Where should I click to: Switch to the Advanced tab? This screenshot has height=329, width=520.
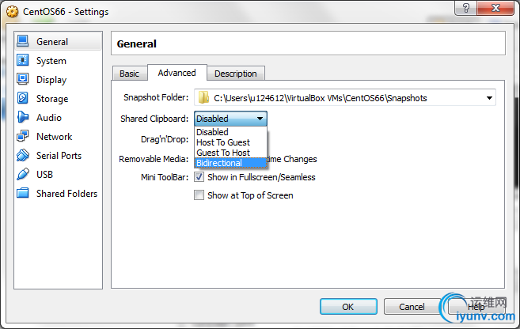click(x=177, y=73)
